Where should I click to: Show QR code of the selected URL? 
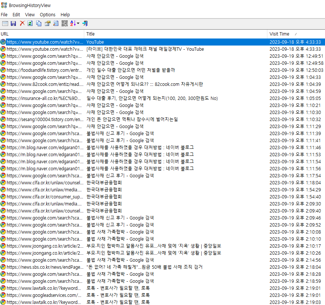(65, 23)
